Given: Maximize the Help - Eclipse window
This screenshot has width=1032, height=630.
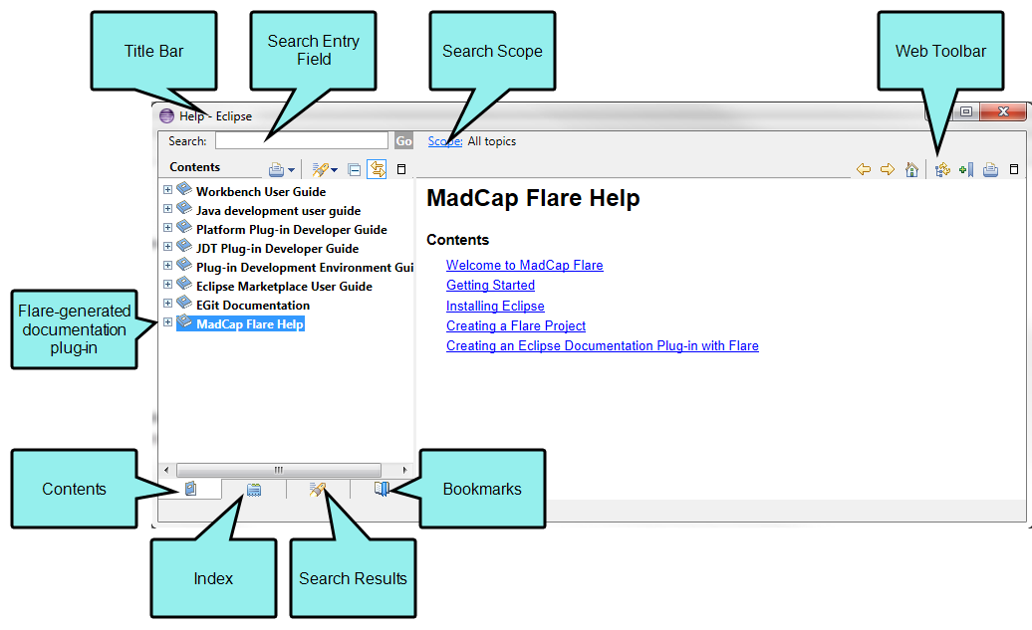Looking at the screenshot, I should click(x=965, y=111).
